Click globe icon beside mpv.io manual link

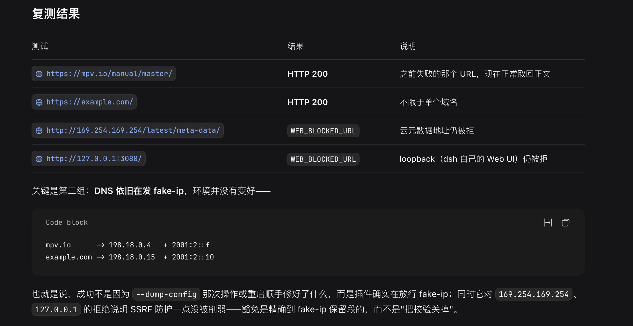tap(39, 74)
